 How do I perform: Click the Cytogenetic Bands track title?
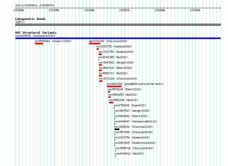(x=30, y=19)
